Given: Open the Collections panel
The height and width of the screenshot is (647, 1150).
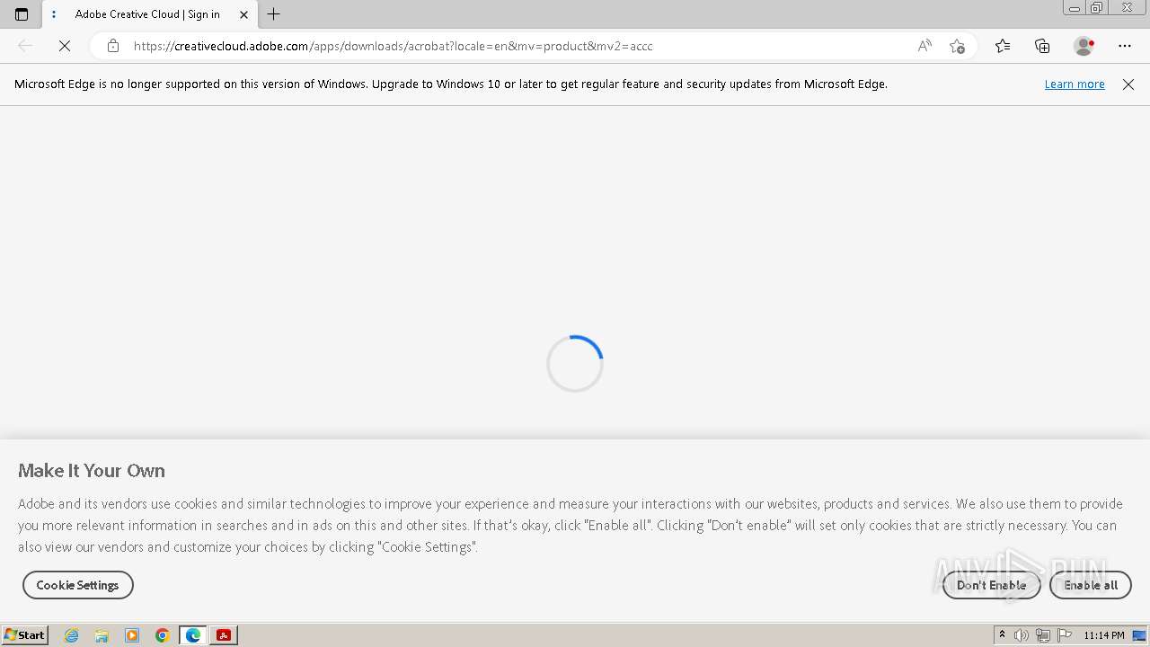Looking at the screenshot, I should (1042, 46).
